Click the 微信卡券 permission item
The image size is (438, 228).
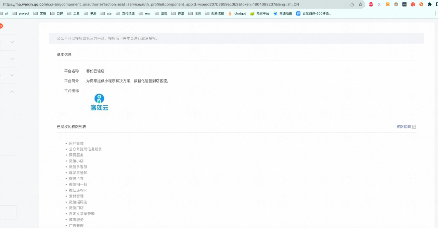pos(76,179)
